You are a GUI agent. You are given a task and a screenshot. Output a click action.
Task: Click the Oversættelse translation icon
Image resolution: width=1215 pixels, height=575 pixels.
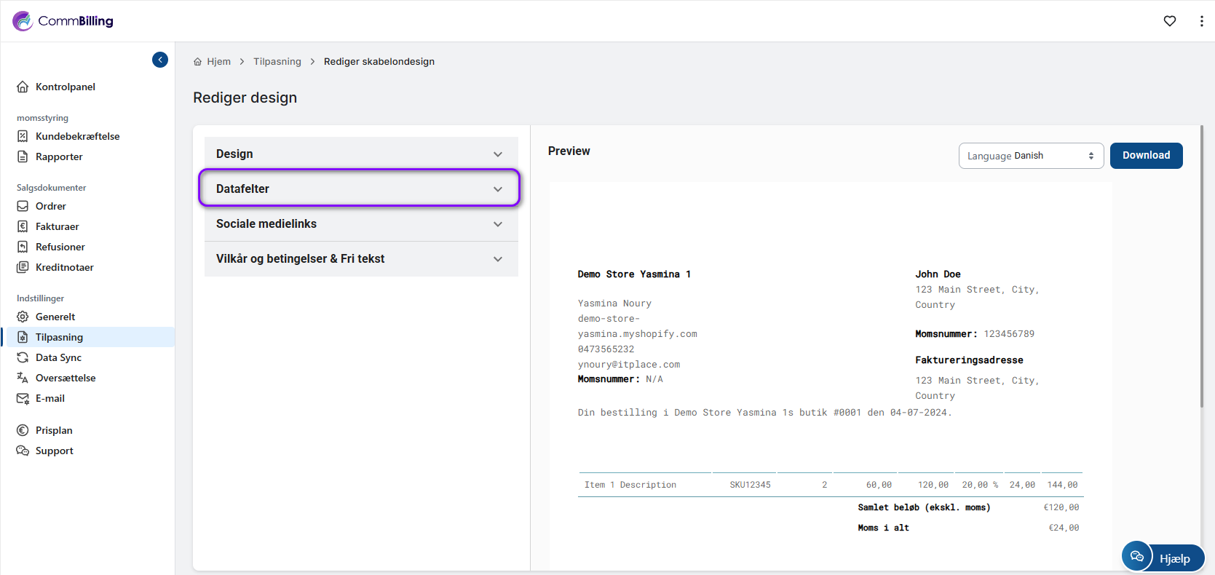tap(23, 378)
